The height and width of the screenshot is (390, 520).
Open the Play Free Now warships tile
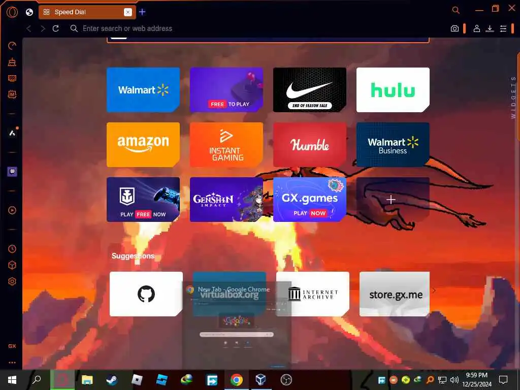(x=143, y=199)
